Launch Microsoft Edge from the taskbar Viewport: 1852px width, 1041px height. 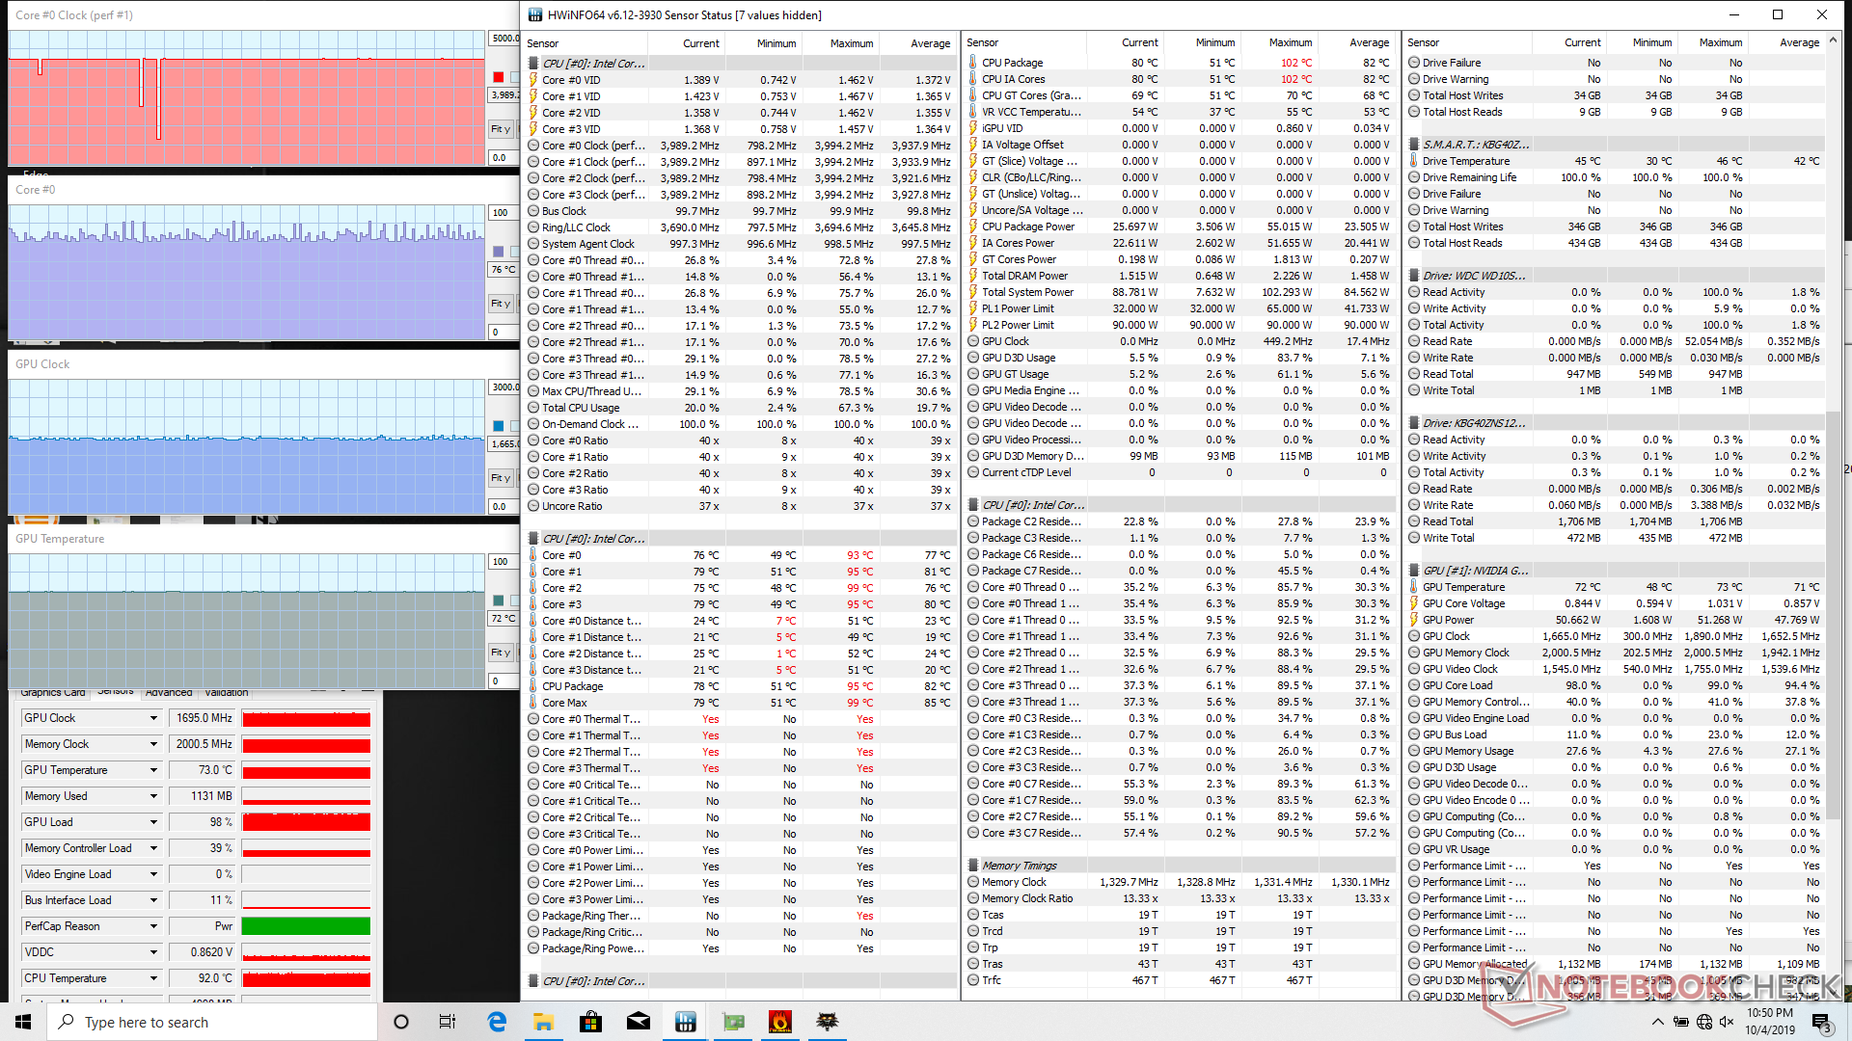click(x=497, y=1022)
